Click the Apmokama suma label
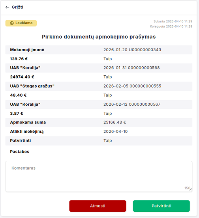Image resolution: width=199 pixels, height=218 pixels. tap(28, 122)
